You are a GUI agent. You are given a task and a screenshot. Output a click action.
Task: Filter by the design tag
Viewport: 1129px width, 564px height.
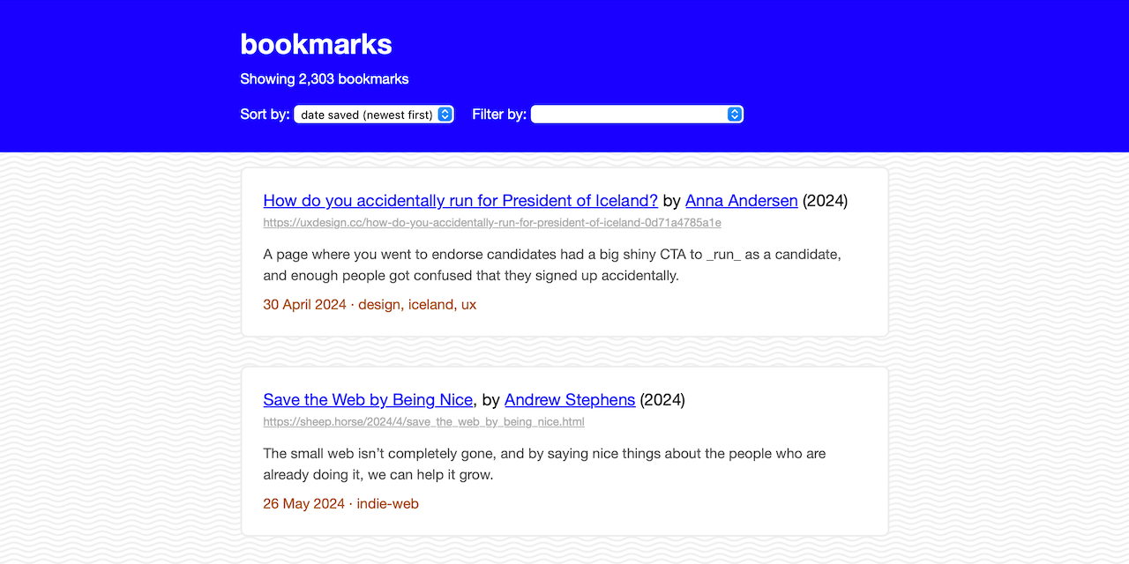pos(379,305)
